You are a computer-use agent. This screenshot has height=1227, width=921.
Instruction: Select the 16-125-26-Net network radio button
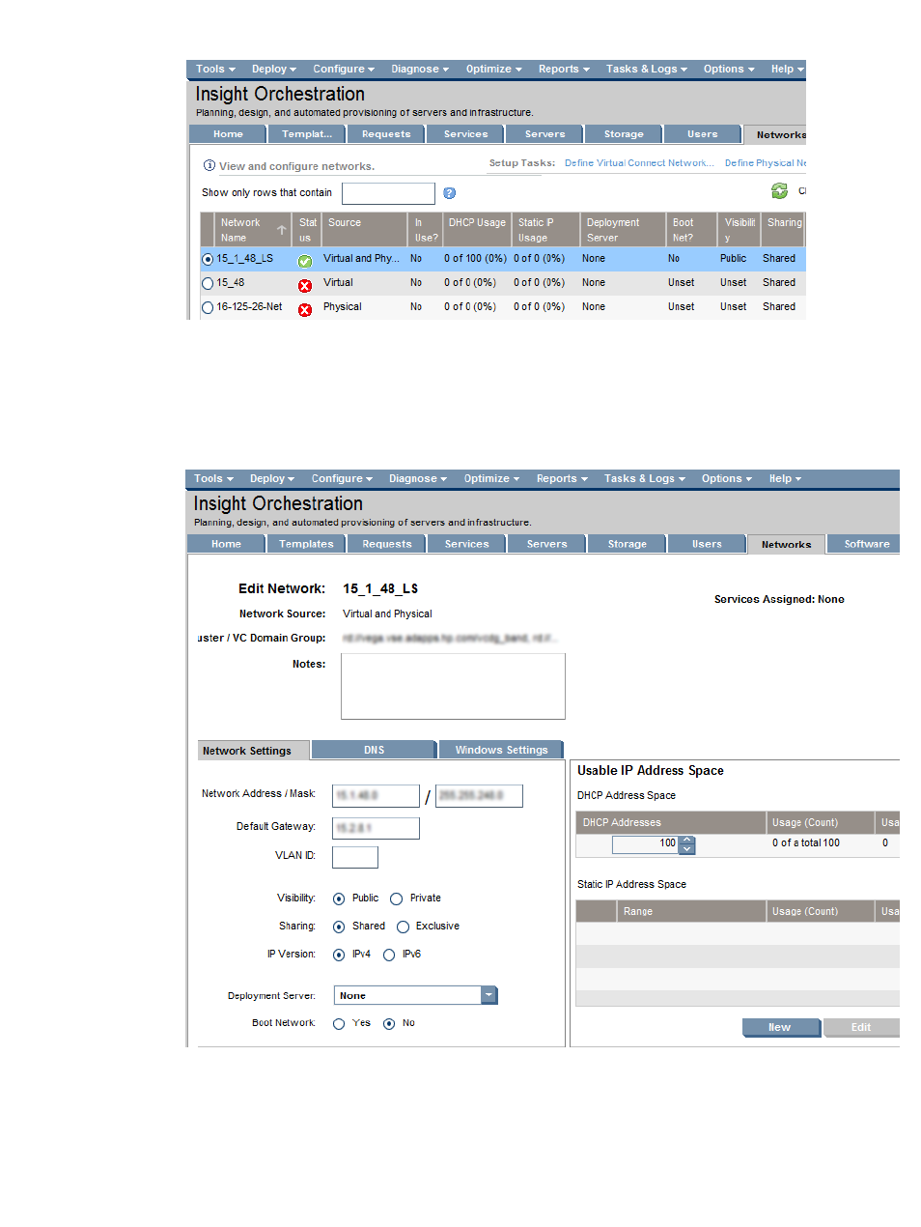[x=208, y=307]
